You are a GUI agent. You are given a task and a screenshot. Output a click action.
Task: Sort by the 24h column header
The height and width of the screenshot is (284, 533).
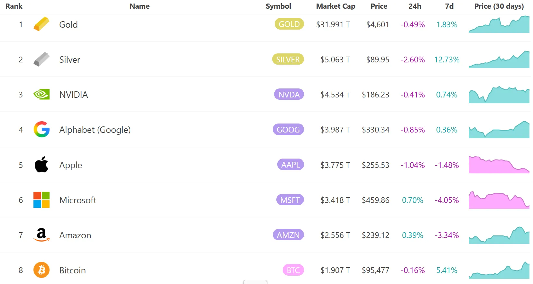click(x=415, y=6)
